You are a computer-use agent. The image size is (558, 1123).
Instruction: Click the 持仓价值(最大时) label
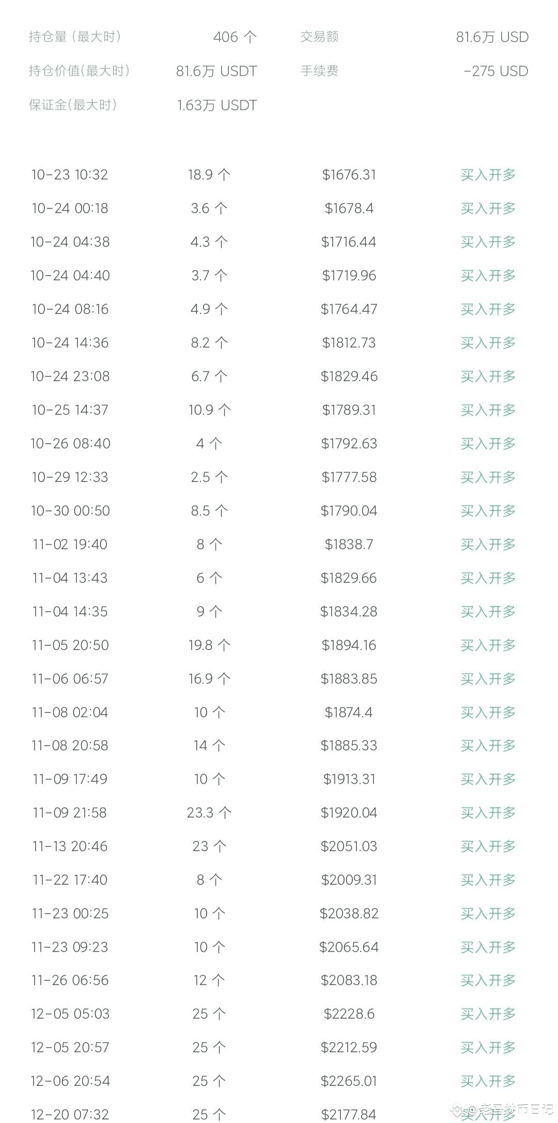[x=79, y=71]
